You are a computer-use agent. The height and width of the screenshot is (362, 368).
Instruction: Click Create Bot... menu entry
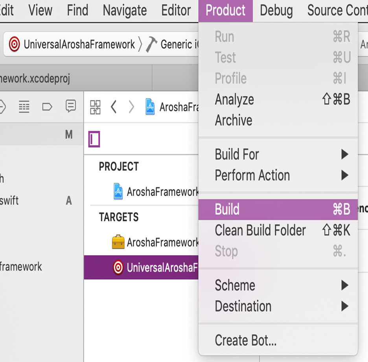(278, 340)
